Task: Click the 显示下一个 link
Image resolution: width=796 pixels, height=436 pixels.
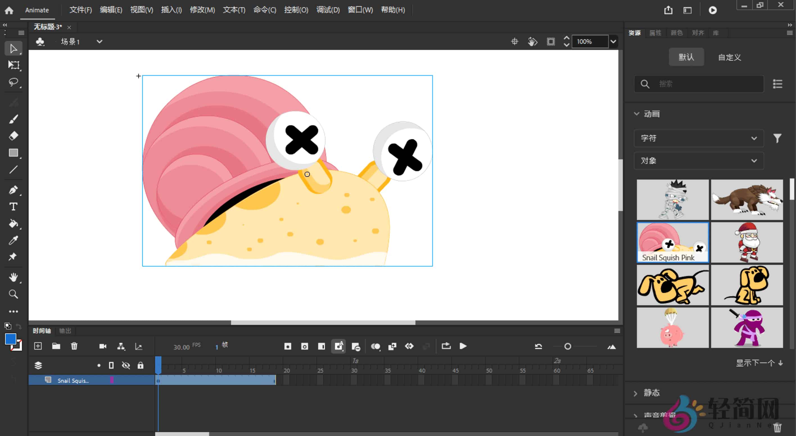Action: point(757,363)
